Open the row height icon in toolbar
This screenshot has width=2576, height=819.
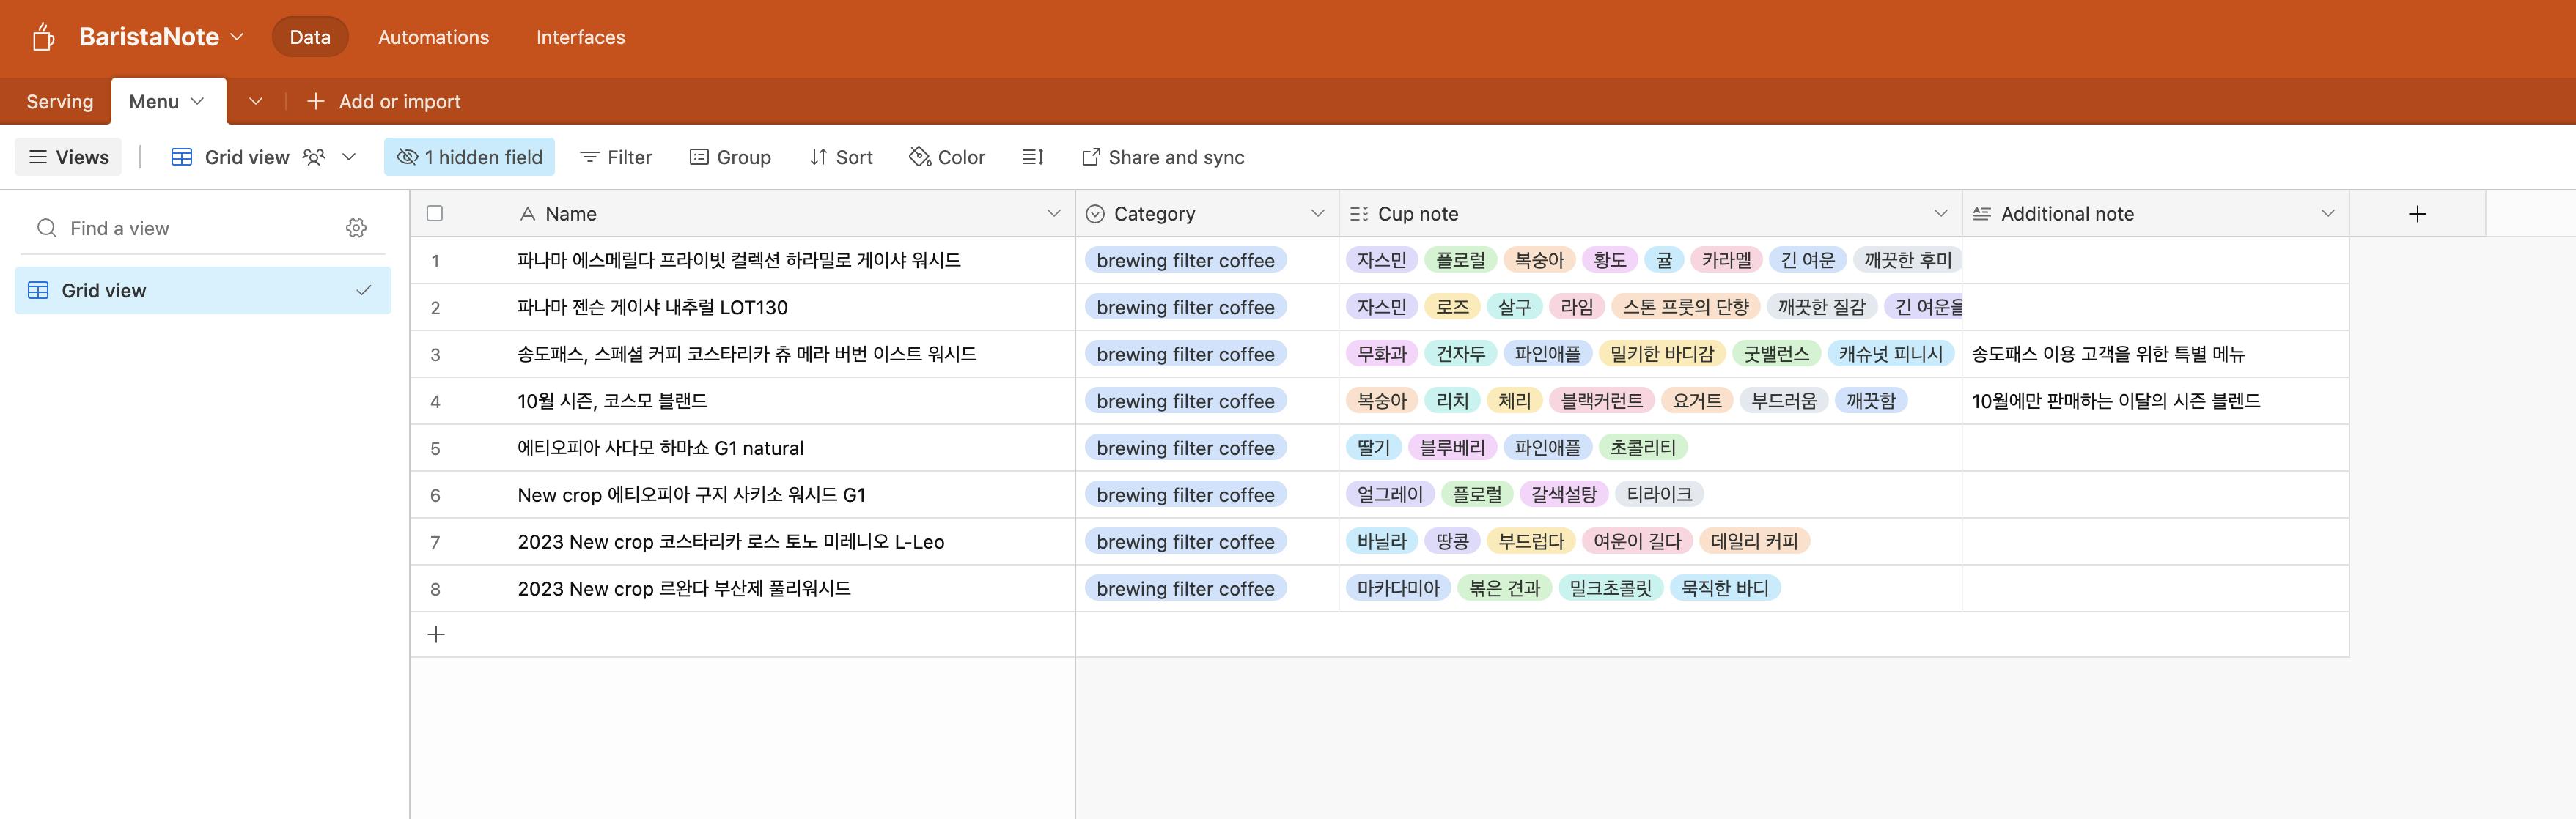(x=1032, y=157)
